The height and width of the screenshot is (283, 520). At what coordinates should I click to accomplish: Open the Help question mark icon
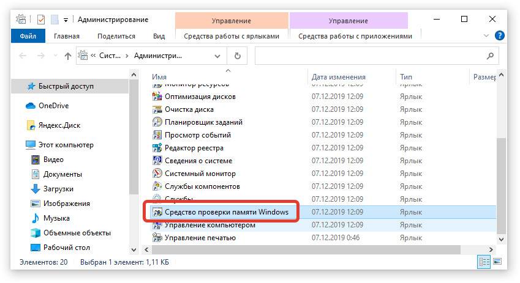(500, 35)
